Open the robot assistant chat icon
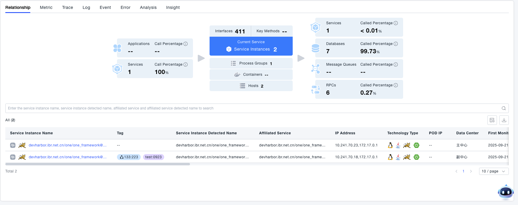 pos(505,192)
